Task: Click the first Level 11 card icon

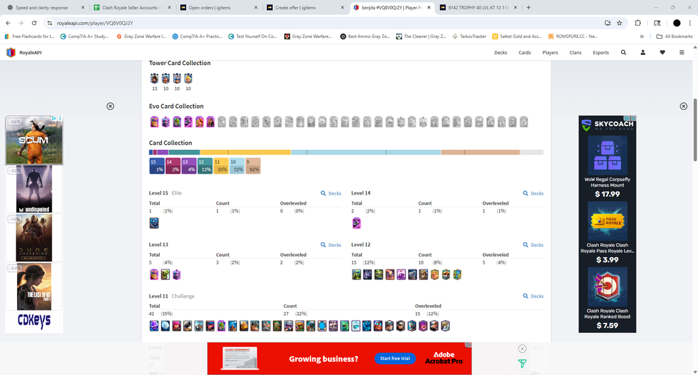Action: (x=154, y=326)
